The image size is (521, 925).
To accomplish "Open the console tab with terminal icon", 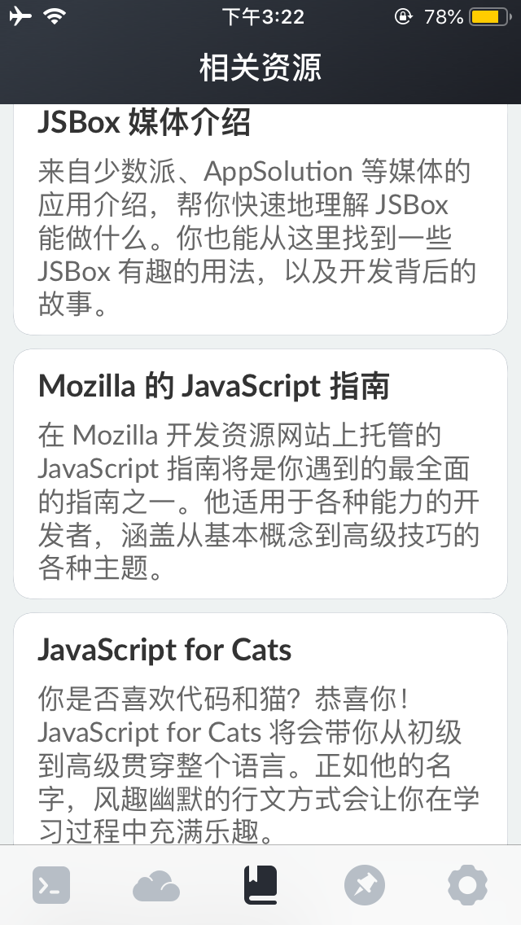I will click(51, 885).
